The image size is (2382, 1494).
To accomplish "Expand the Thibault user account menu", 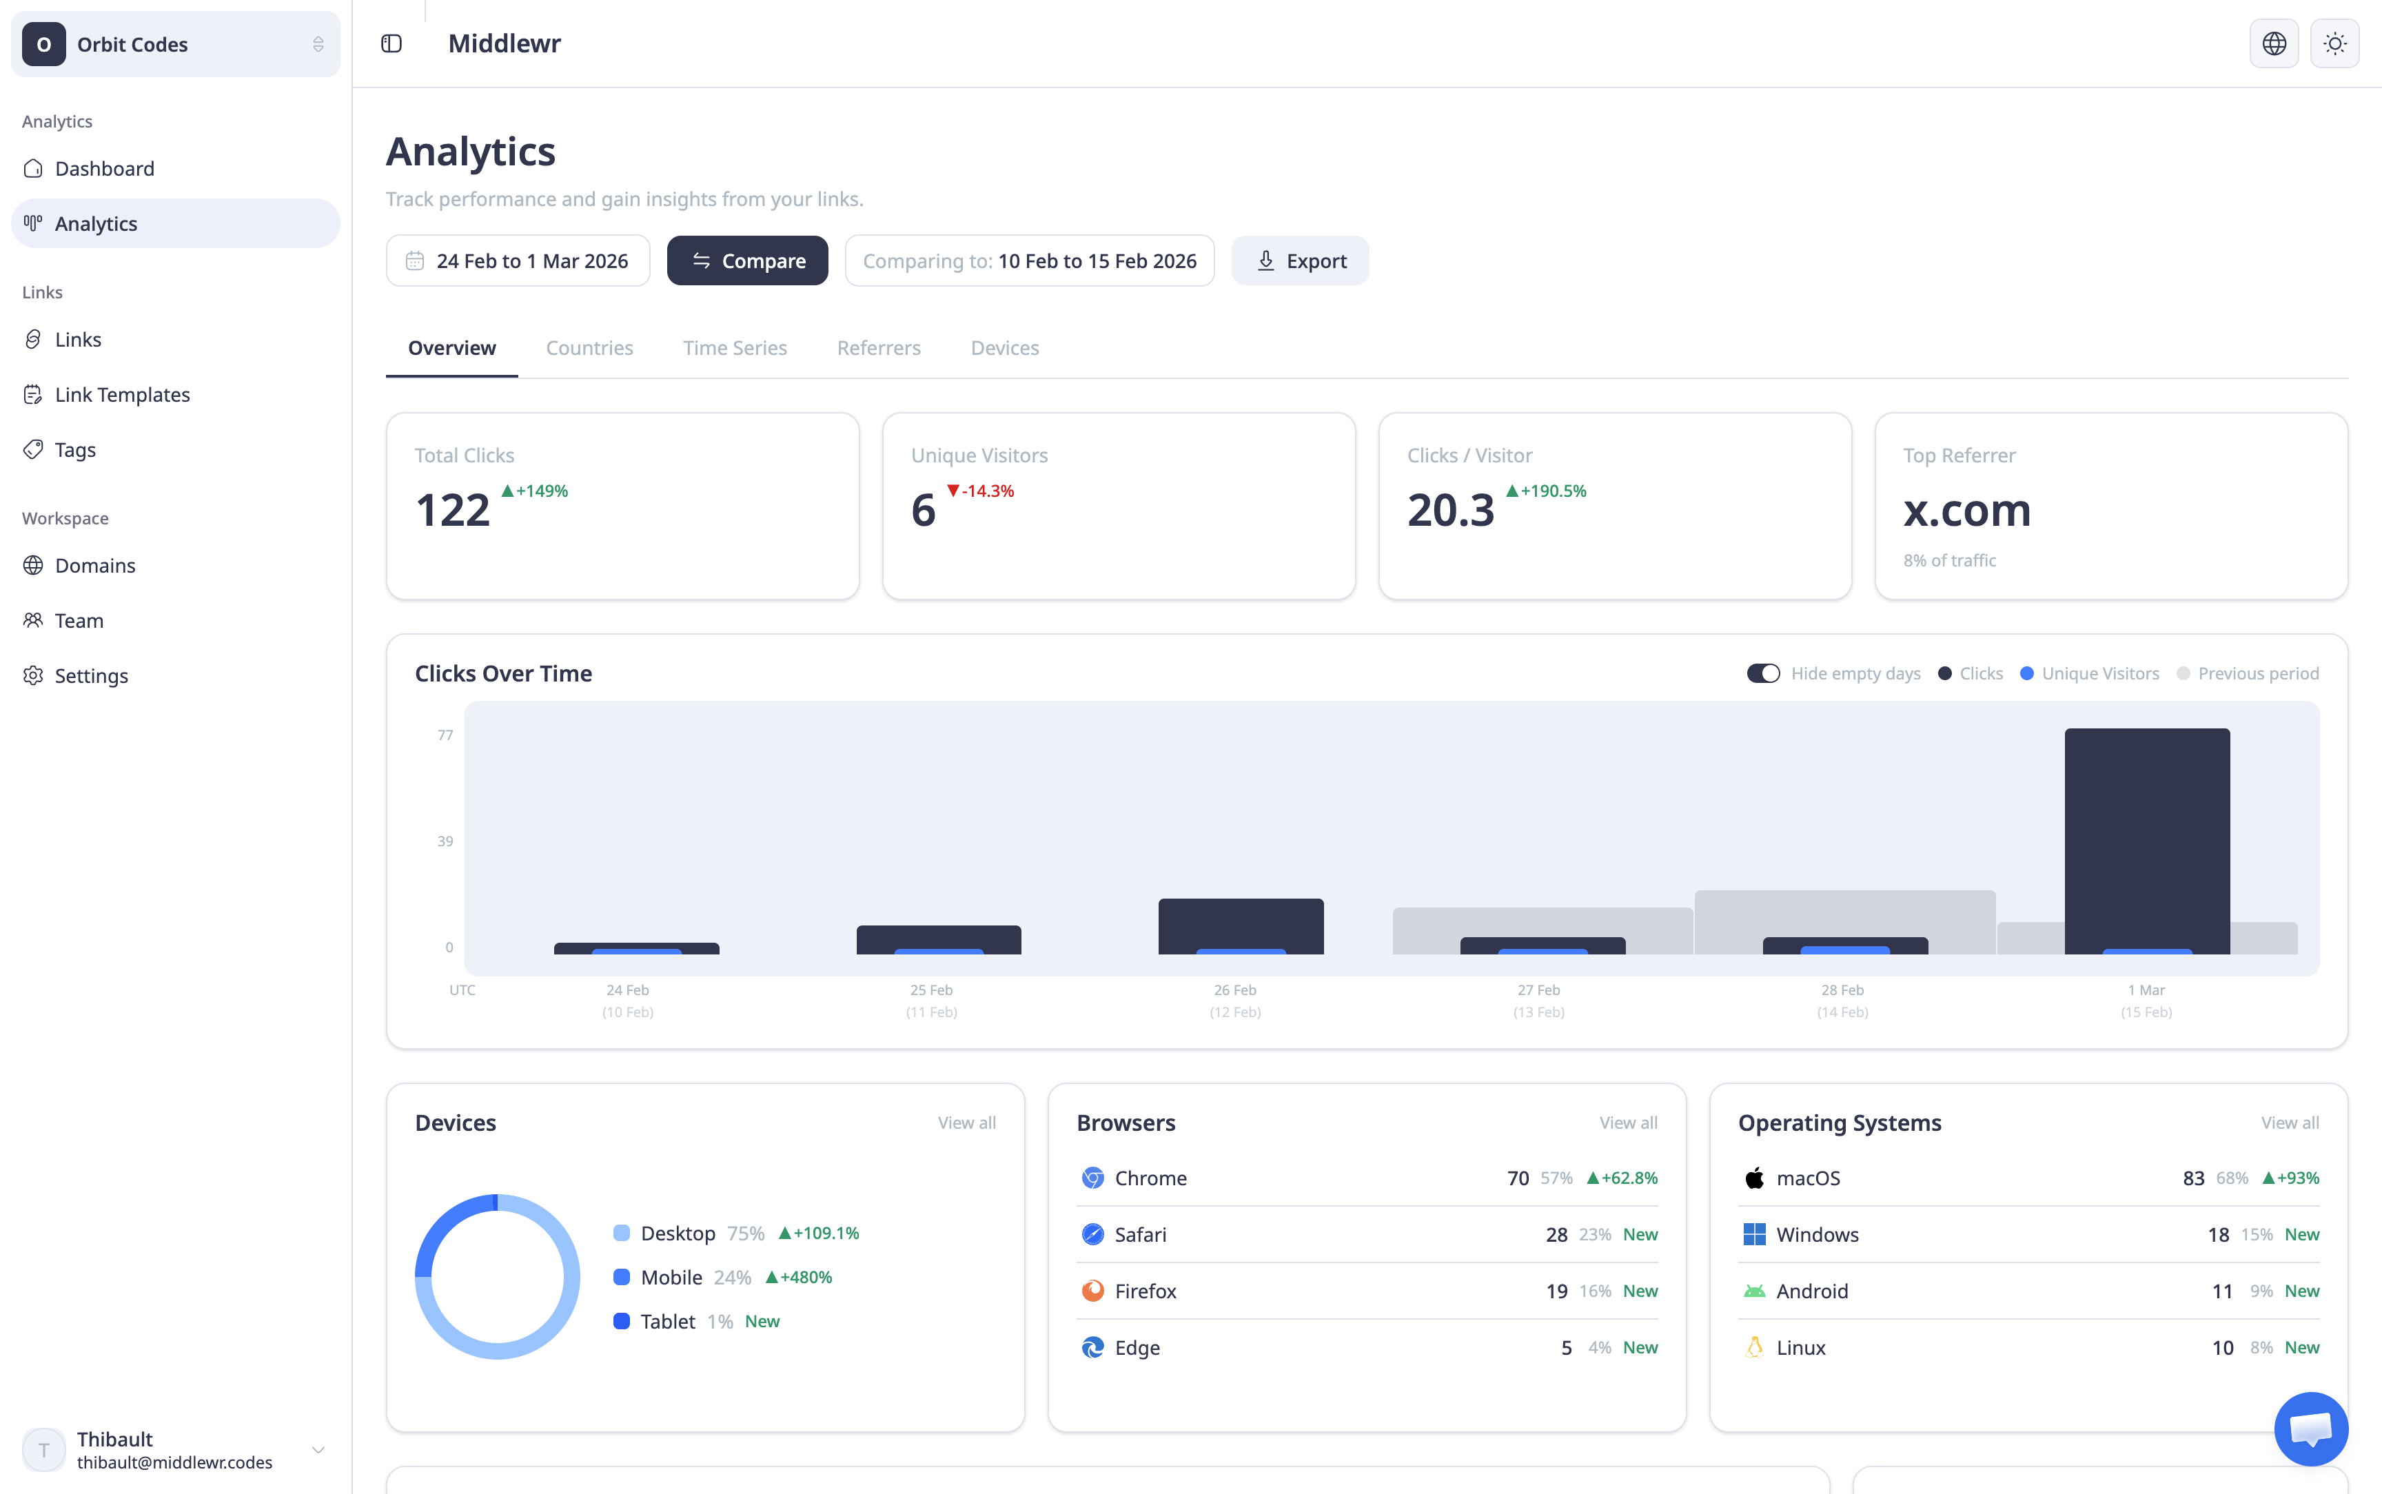I will (175, 1449).
